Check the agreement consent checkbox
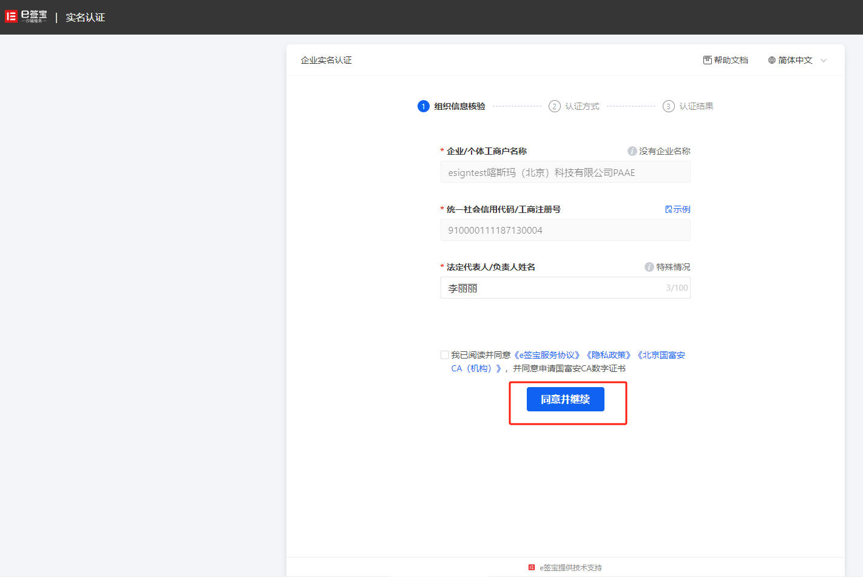The height and width of the screenshot is (577, 863). pyautogui.click(x=445, y=355)
